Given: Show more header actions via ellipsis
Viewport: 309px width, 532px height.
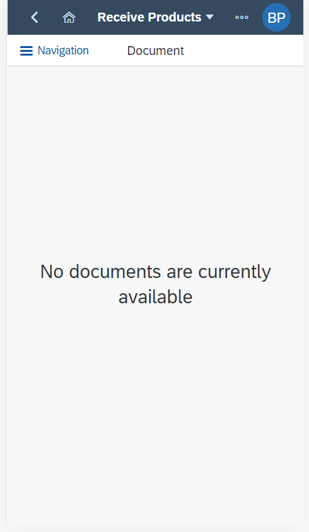Looking at the screenshot, I should pos(242,17).
